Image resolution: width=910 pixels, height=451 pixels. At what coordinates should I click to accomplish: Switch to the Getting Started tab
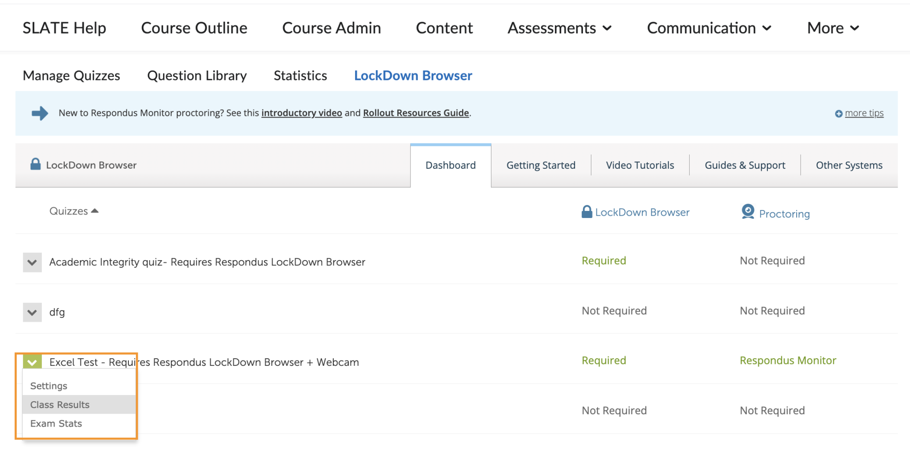tap(541, 165)
